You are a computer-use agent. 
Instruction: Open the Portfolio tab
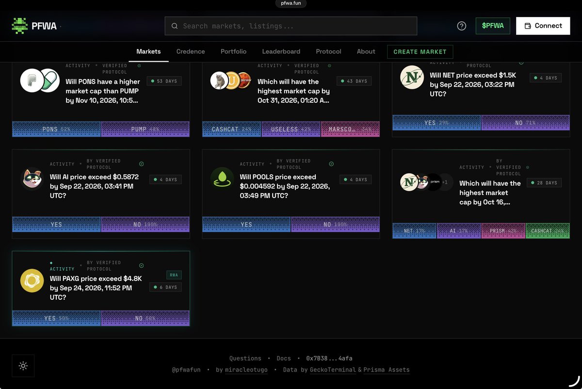[x=233, y=51]
